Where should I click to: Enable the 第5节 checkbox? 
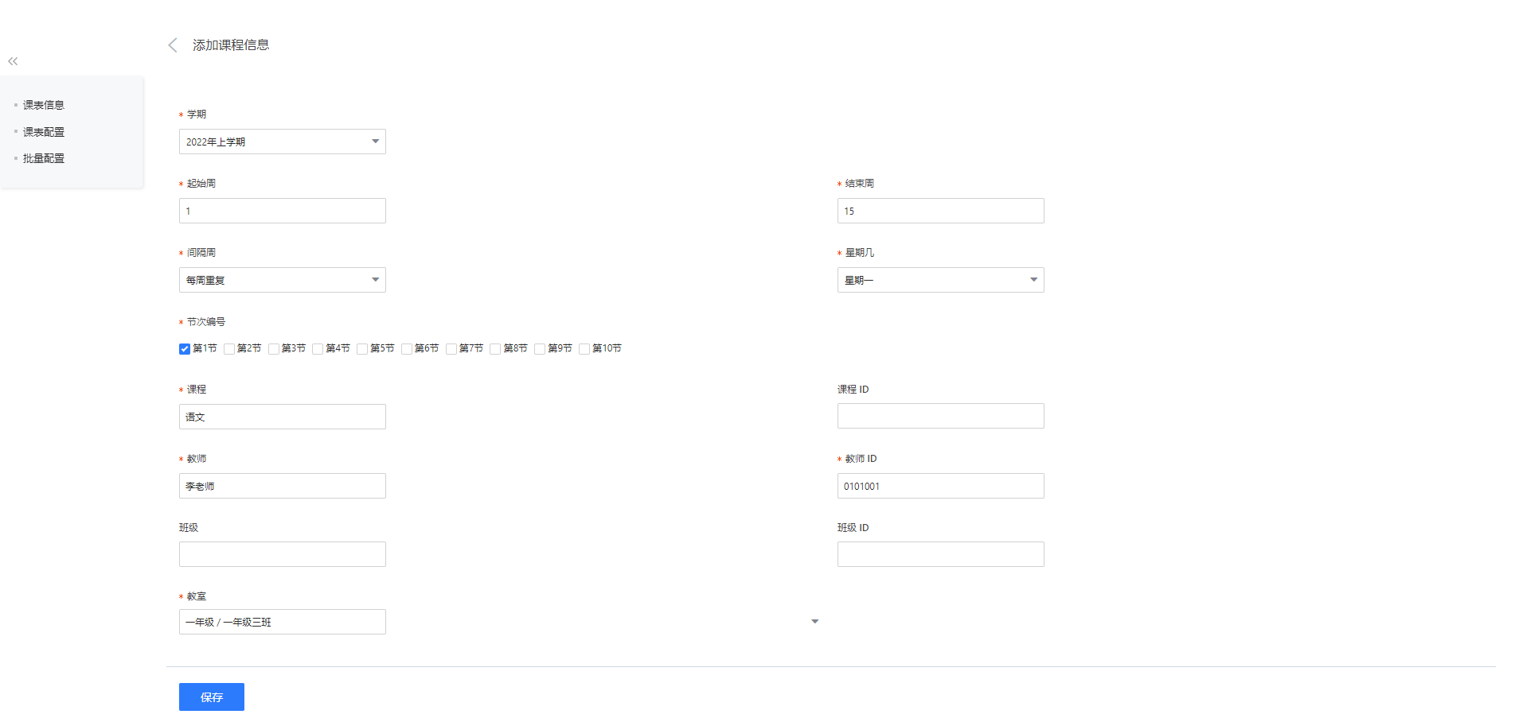[362, 349]
